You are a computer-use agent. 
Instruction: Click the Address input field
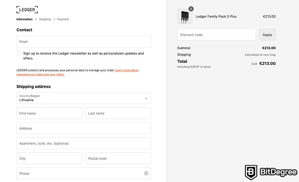point(84,128)
